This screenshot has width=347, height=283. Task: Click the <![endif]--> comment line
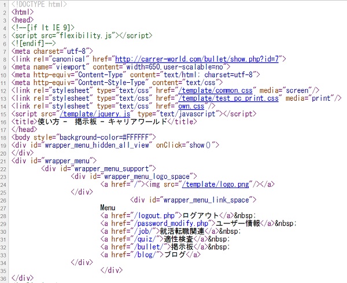[x=34, y=43]
